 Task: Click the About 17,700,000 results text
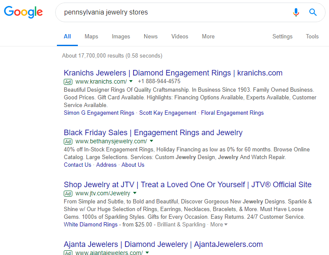pyautogui.click(x=112, y=55)
